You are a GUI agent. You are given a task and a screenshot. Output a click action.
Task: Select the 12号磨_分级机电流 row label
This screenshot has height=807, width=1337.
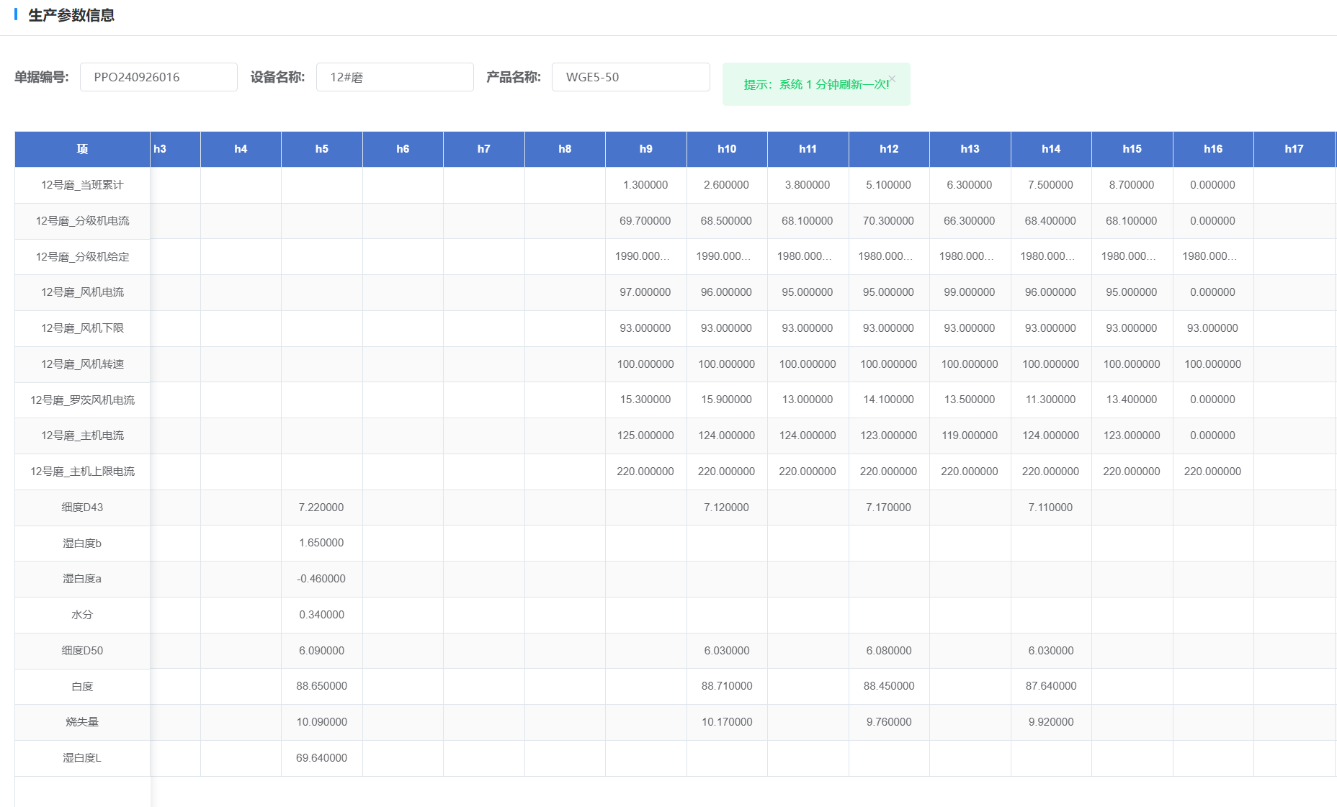pos(82,221)
